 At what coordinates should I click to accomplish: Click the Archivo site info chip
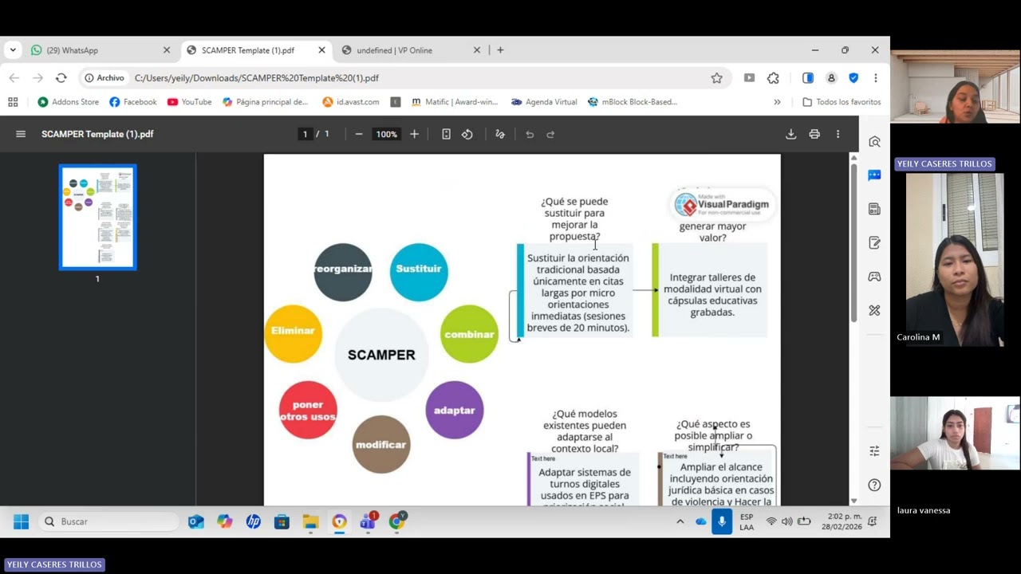pyautogui.click(x=104, y=78)
